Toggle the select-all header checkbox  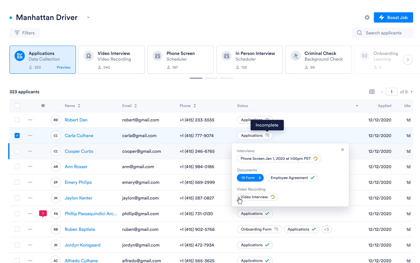17,106
